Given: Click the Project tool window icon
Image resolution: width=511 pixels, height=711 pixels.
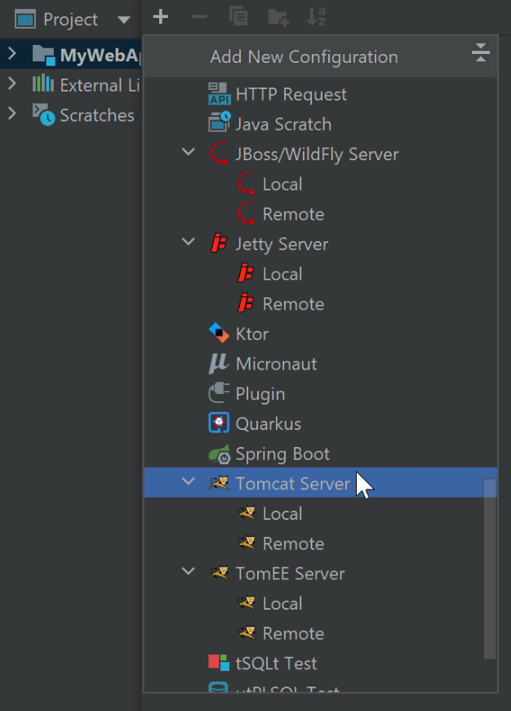Looking at the screenshot, I should (25, 20).
